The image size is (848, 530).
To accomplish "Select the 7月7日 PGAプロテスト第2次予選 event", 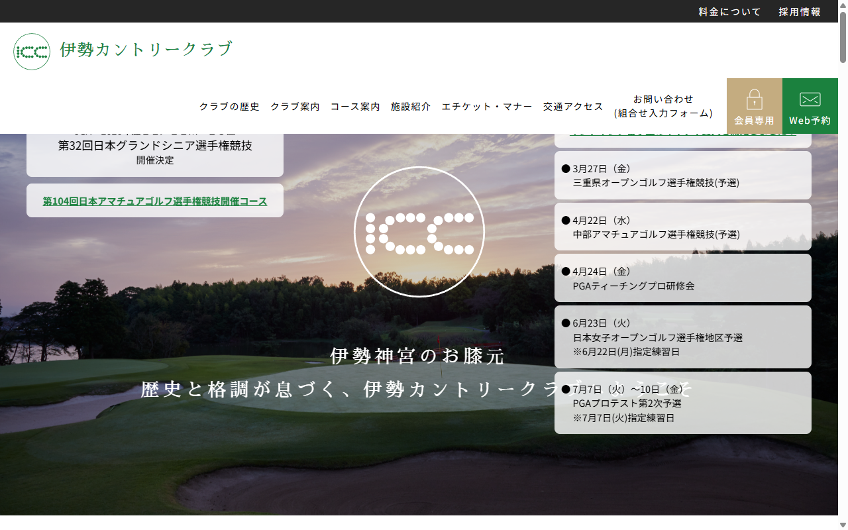I will coord(683,403).
